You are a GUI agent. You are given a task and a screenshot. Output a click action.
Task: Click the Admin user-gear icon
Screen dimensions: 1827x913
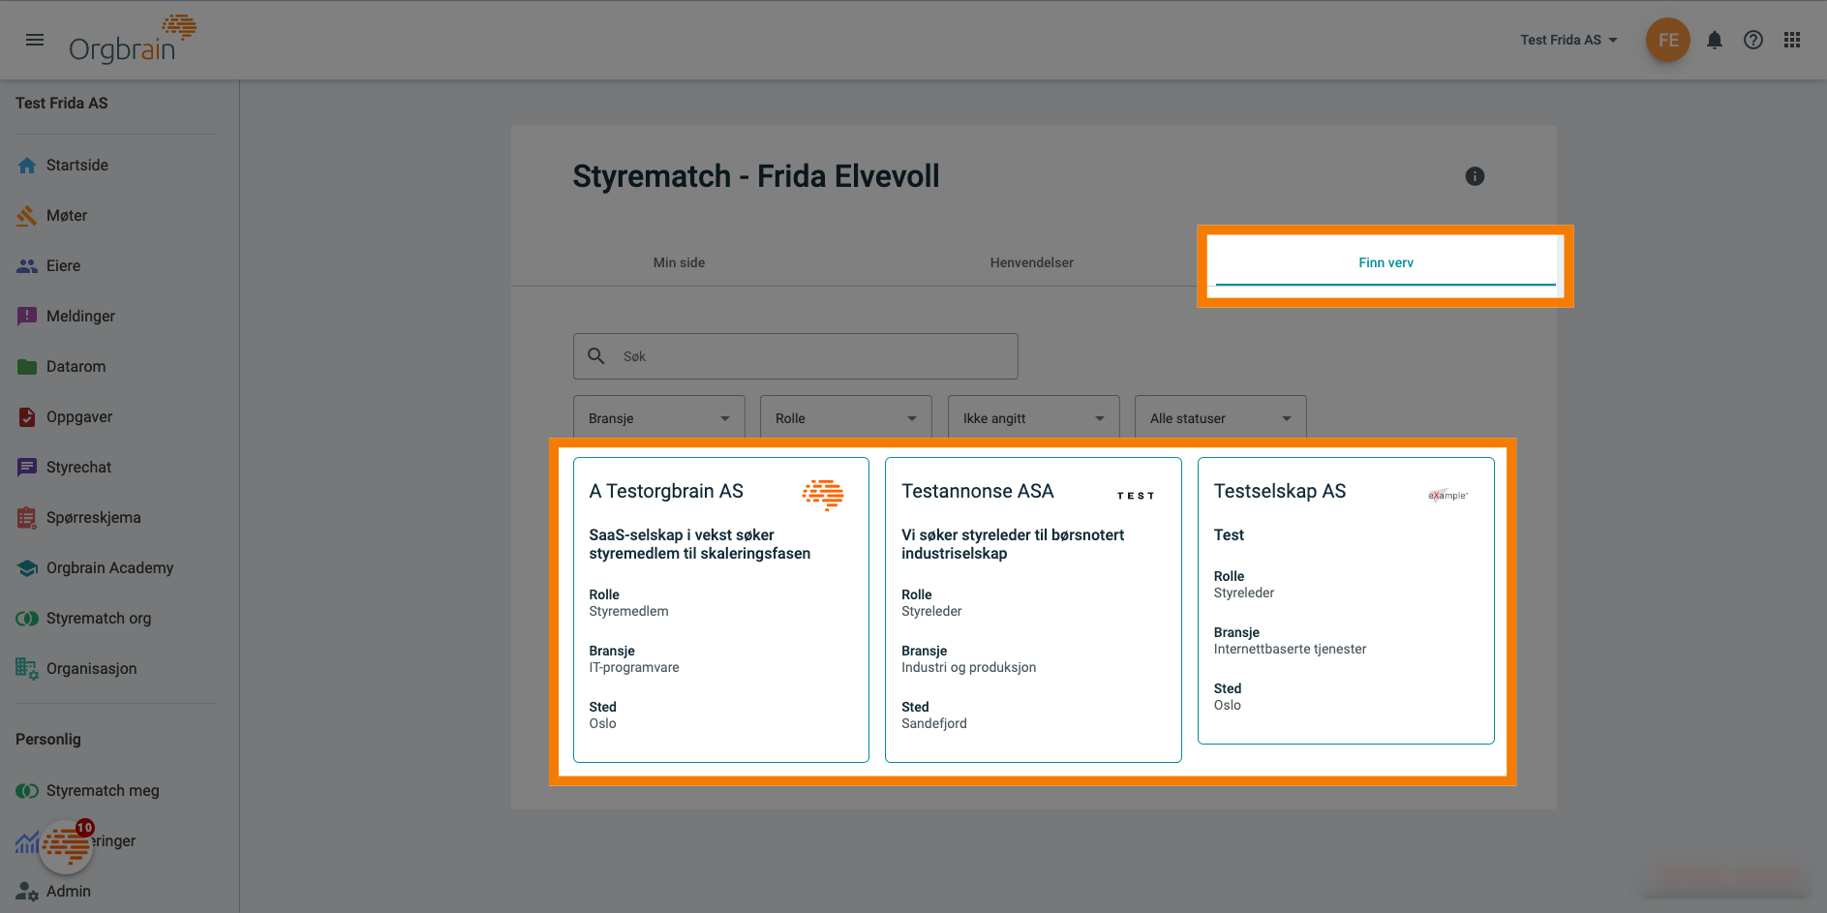[27, 892]
